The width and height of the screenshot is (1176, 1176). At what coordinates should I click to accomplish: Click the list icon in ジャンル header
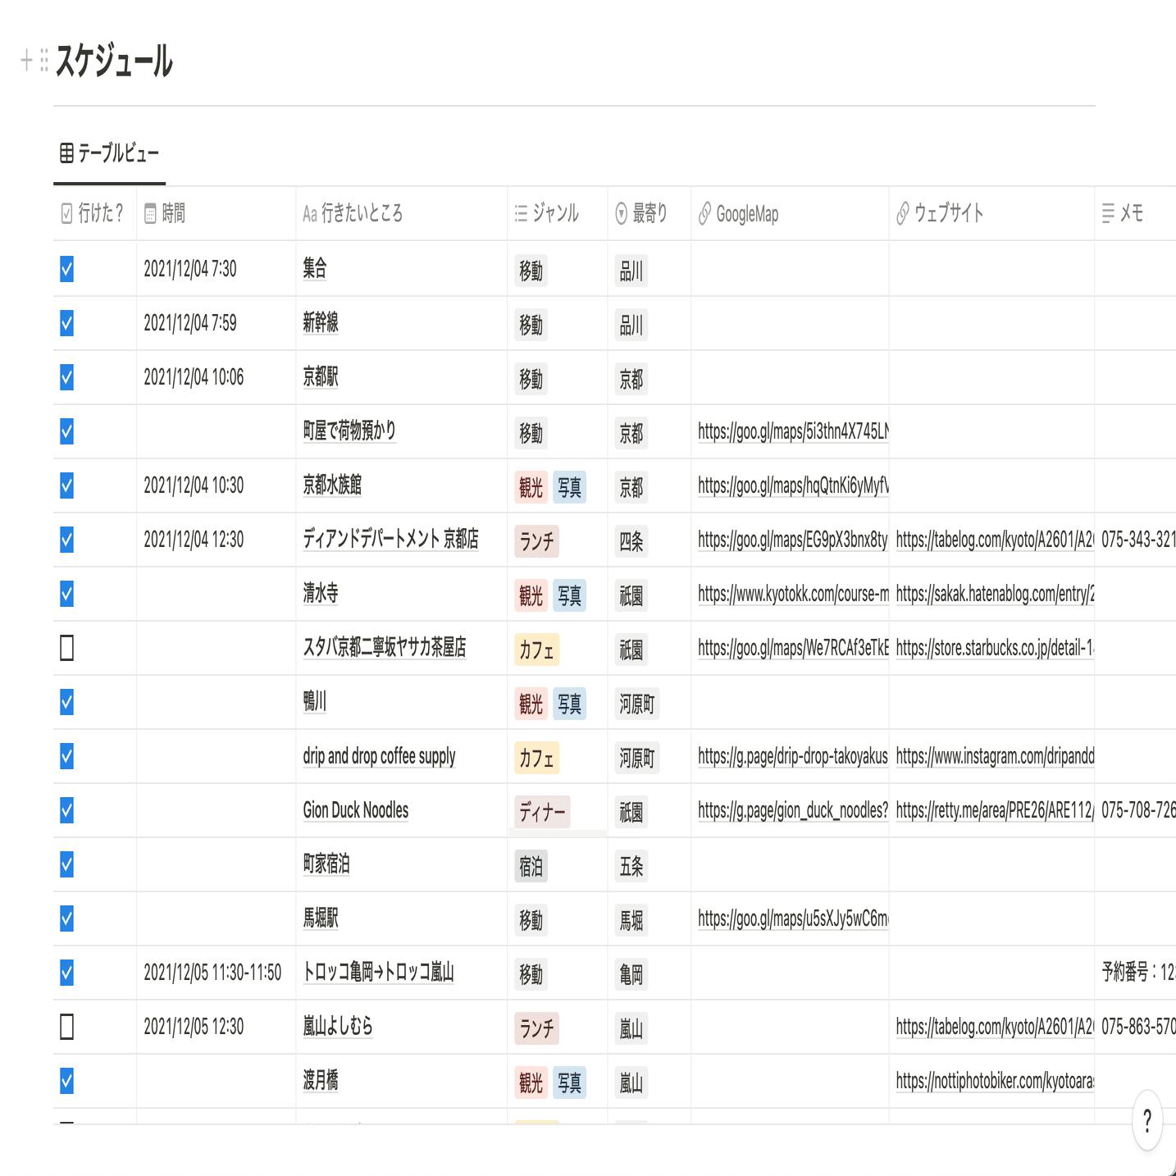521,214
